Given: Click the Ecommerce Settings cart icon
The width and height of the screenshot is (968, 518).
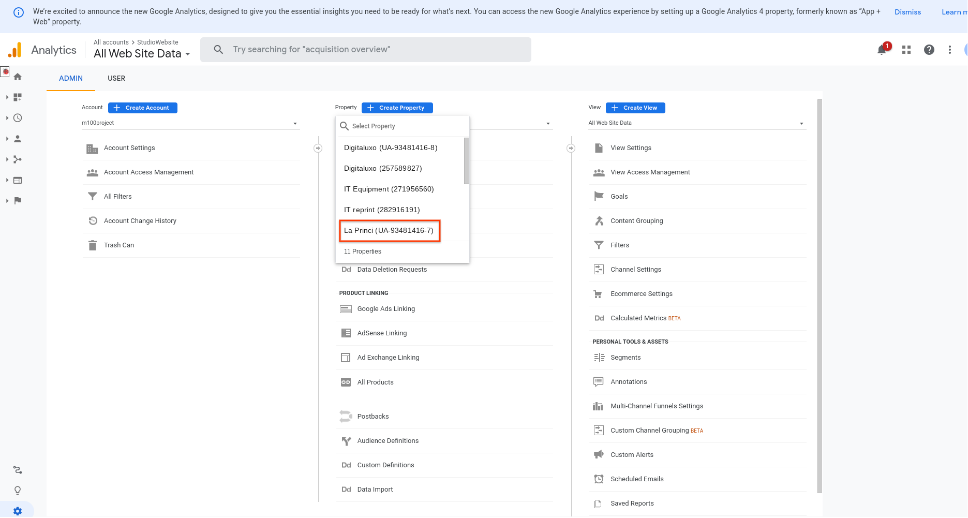Looking at the screenshot, I should point(598,294).
